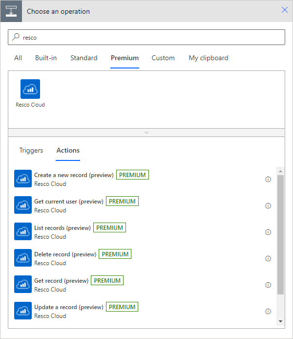Click info icon for Get current user
Image resolution: width=293 pixels, height=339 pixels.
point(268,206)
